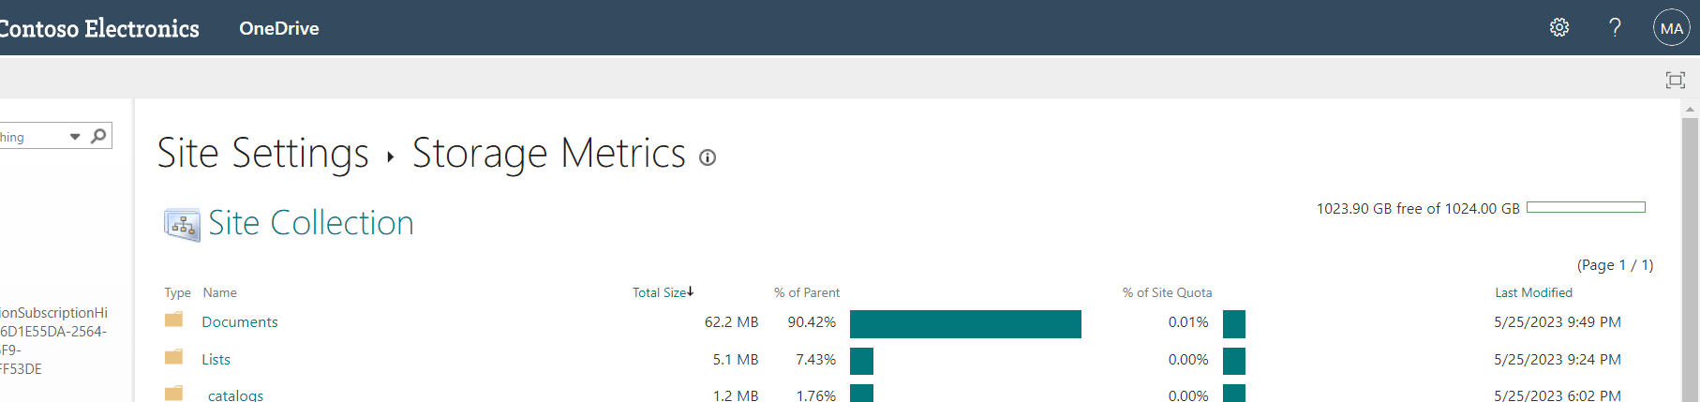1700x402 pixels.
Task: Click Documents site quota bar
Action: [x=1234, y=324]
